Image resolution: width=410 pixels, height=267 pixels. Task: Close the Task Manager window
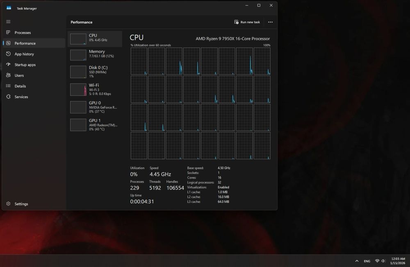271,5
